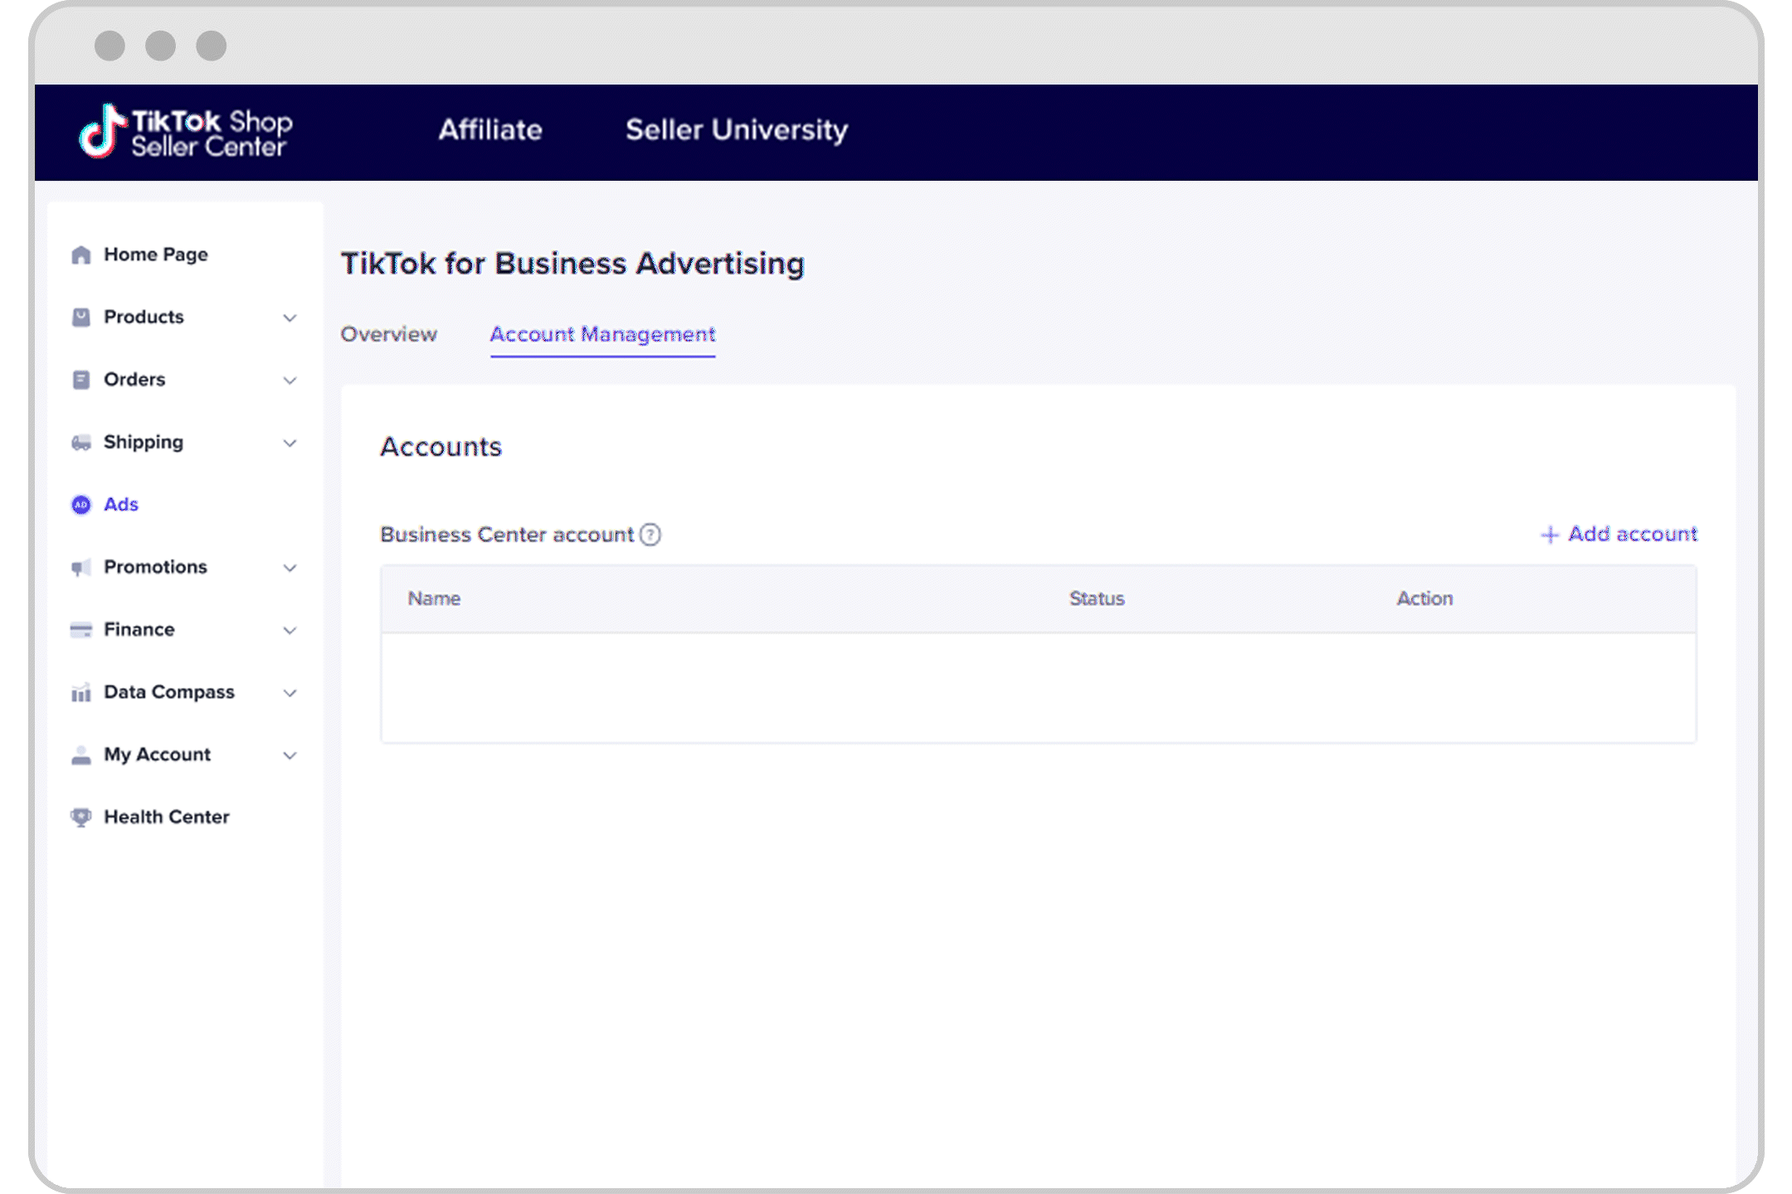
Task: Click the TikTok Shop Seller Center logo
Action: click(x=186, y=132)
